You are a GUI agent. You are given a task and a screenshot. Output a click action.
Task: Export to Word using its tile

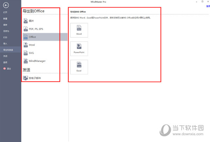79,30
